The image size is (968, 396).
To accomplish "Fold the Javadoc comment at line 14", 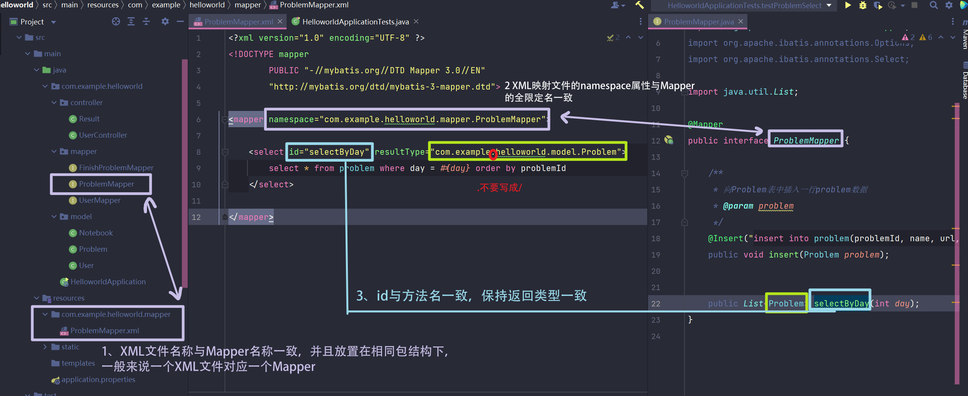I will click(x=685, y=173).
